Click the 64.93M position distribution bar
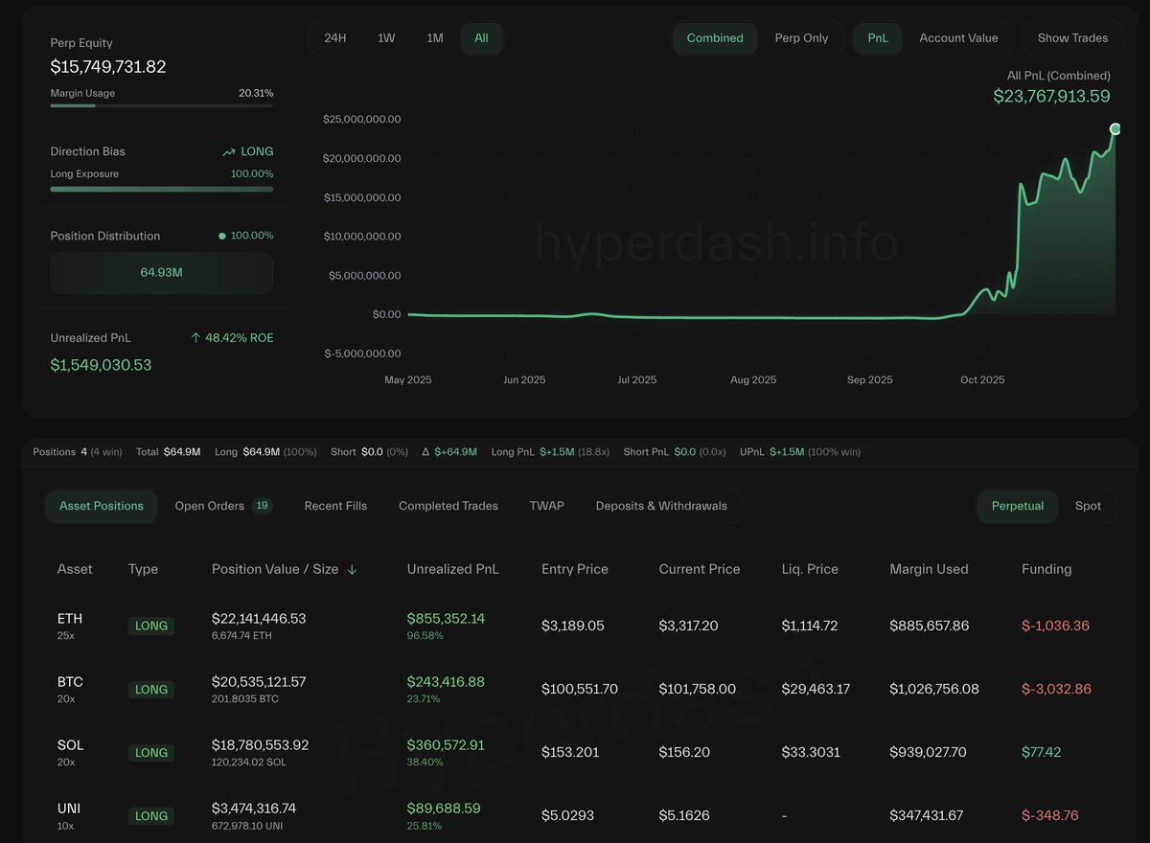This screenshot has height=843, width=1150. 161,273
